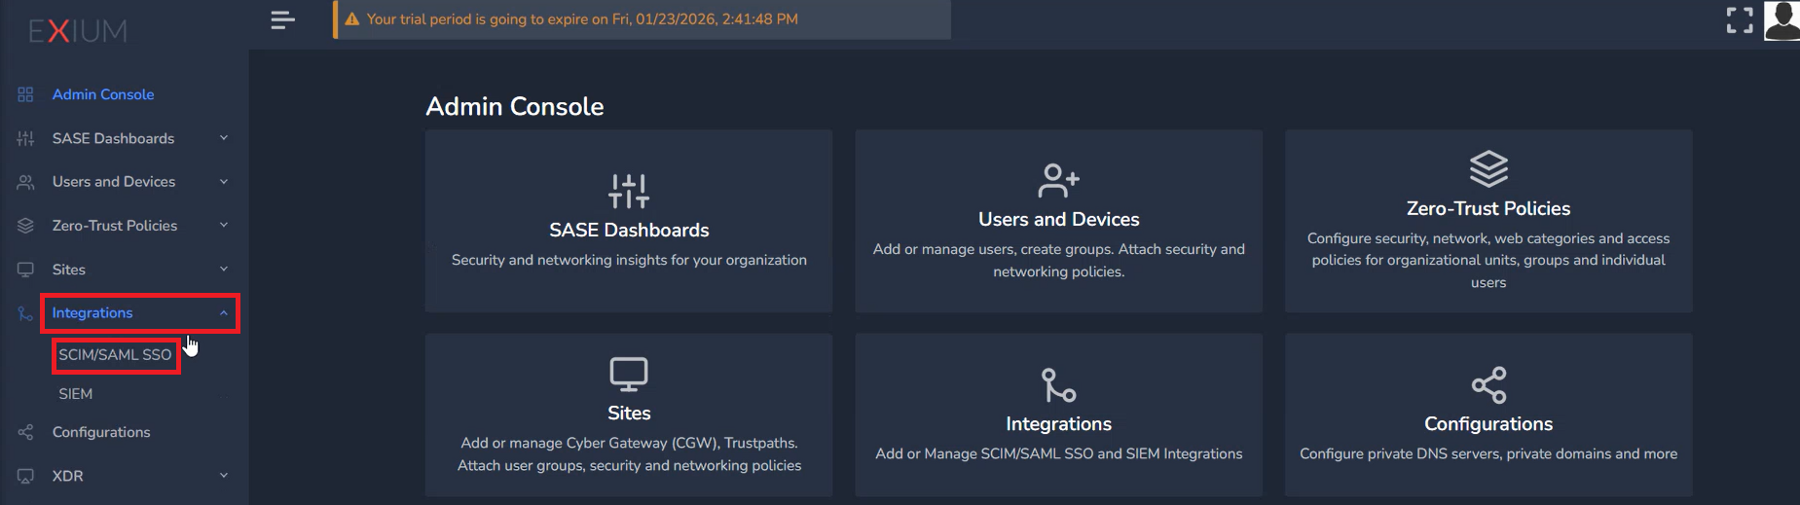The image size is (1800, 505).
Task: Click the Admin Console page heading
Action: [515, 107]
